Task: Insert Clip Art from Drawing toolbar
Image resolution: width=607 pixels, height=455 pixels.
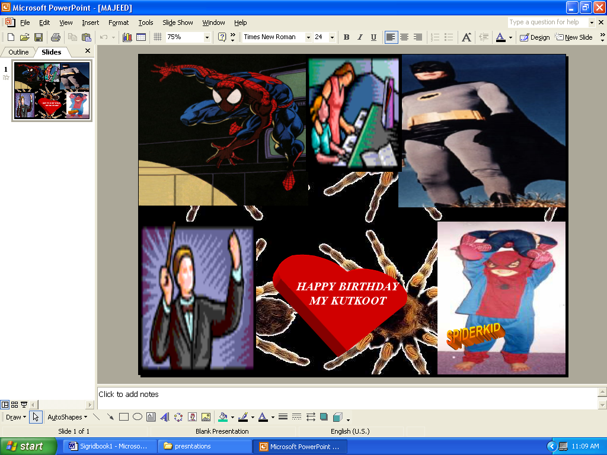Action: [192, 416]
